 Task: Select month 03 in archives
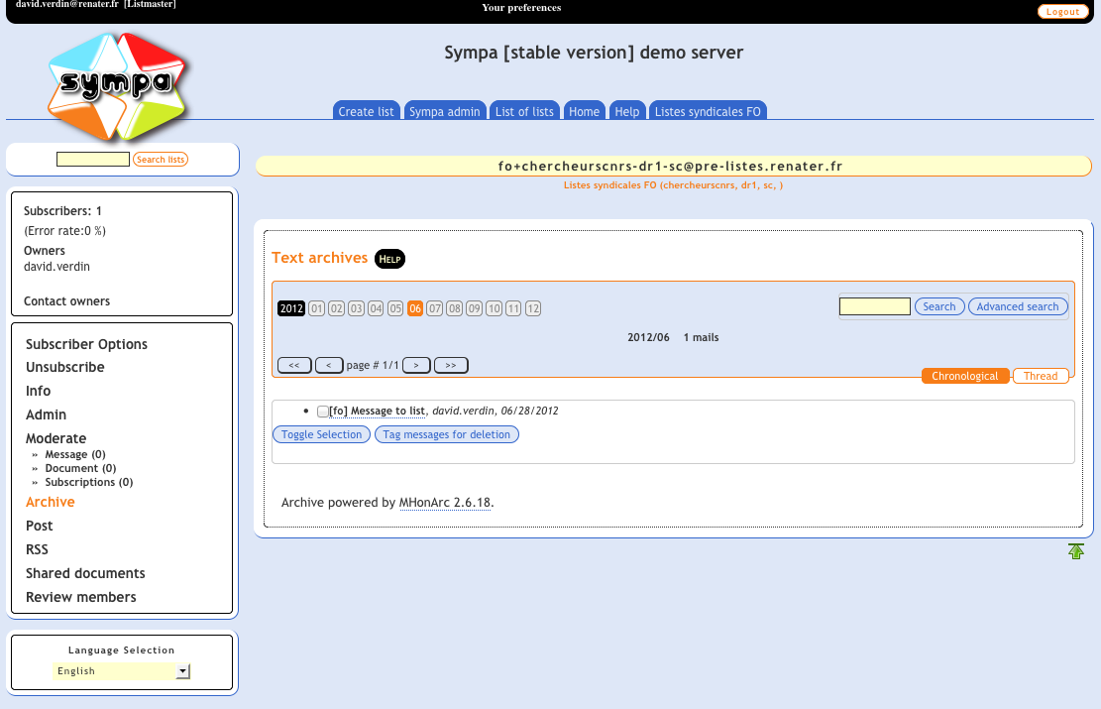356,308
